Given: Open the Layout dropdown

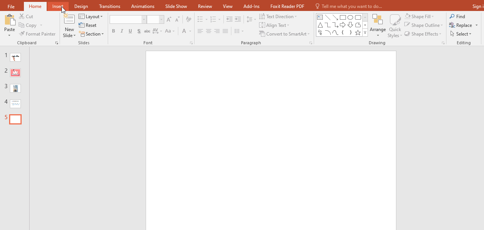Looking at the screenshot, I should (91, 16).
